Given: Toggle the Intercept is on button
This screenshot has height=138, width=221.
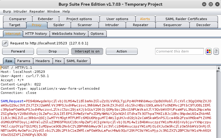Looking at the screenshot, I should coord(87,51).
